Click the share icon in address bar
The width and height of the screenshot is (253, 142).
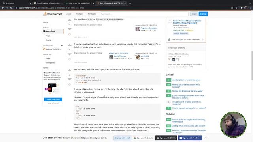click(232, 8)
